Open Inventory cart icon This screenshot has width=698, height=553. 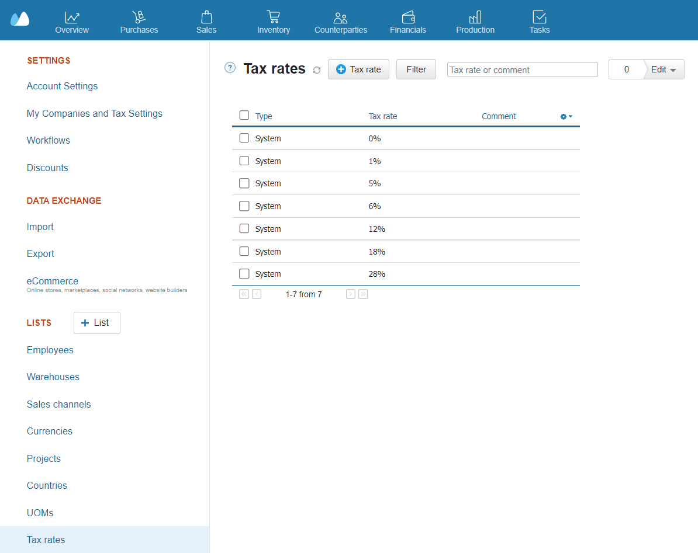point(273,17)
